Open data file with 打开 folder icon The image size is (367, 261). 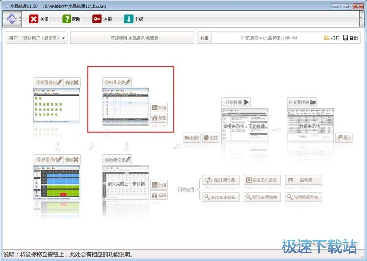(332, 38)
